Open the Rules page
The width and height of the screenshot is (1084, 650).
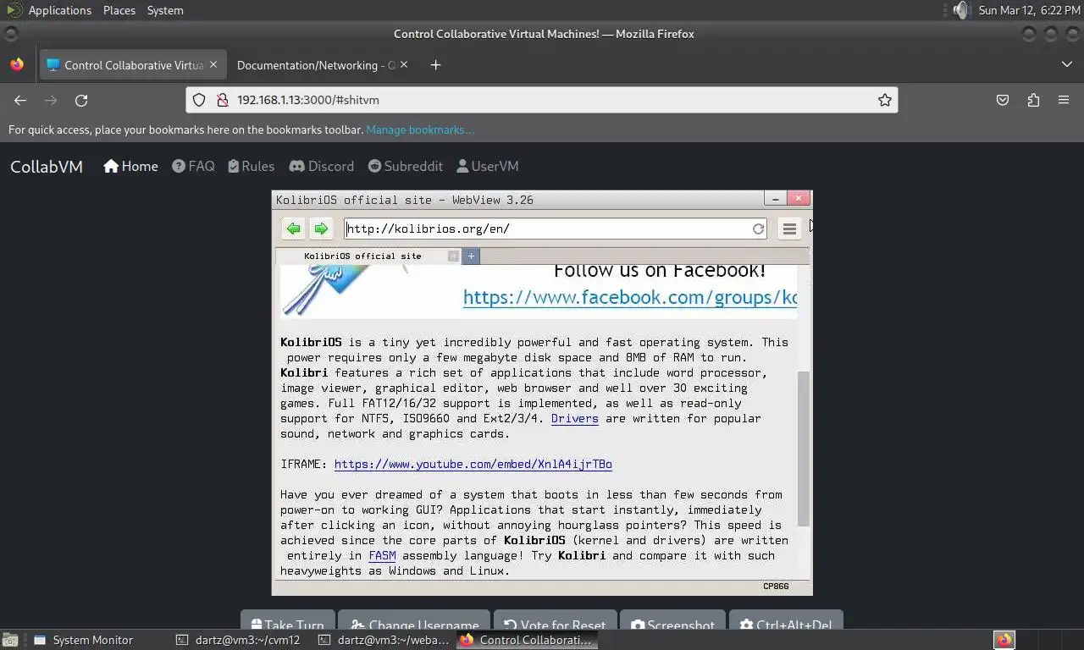[251, 166]
